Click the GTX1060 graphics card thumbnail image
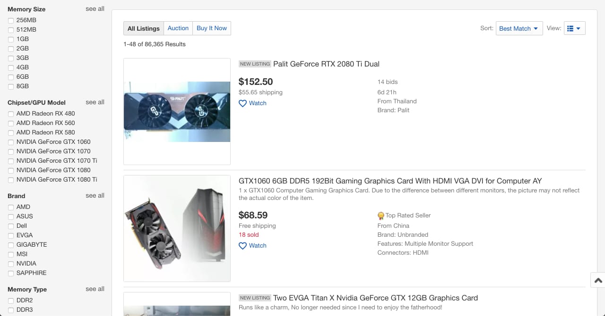Screen dimensions: 605x316 (x=177, y=229)
